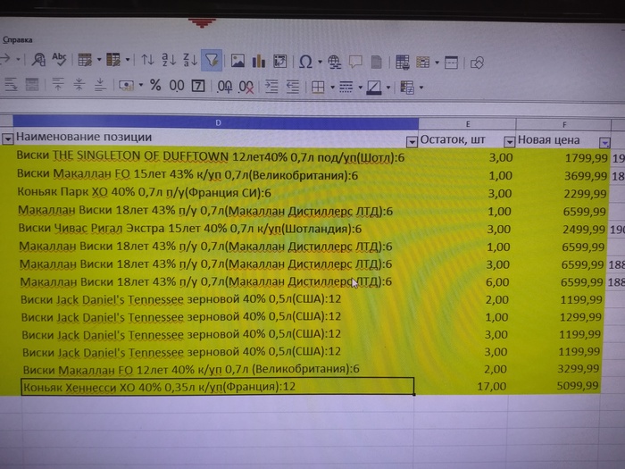
Task: Toggle Wrap Text icon
Action: coord(11,85)
